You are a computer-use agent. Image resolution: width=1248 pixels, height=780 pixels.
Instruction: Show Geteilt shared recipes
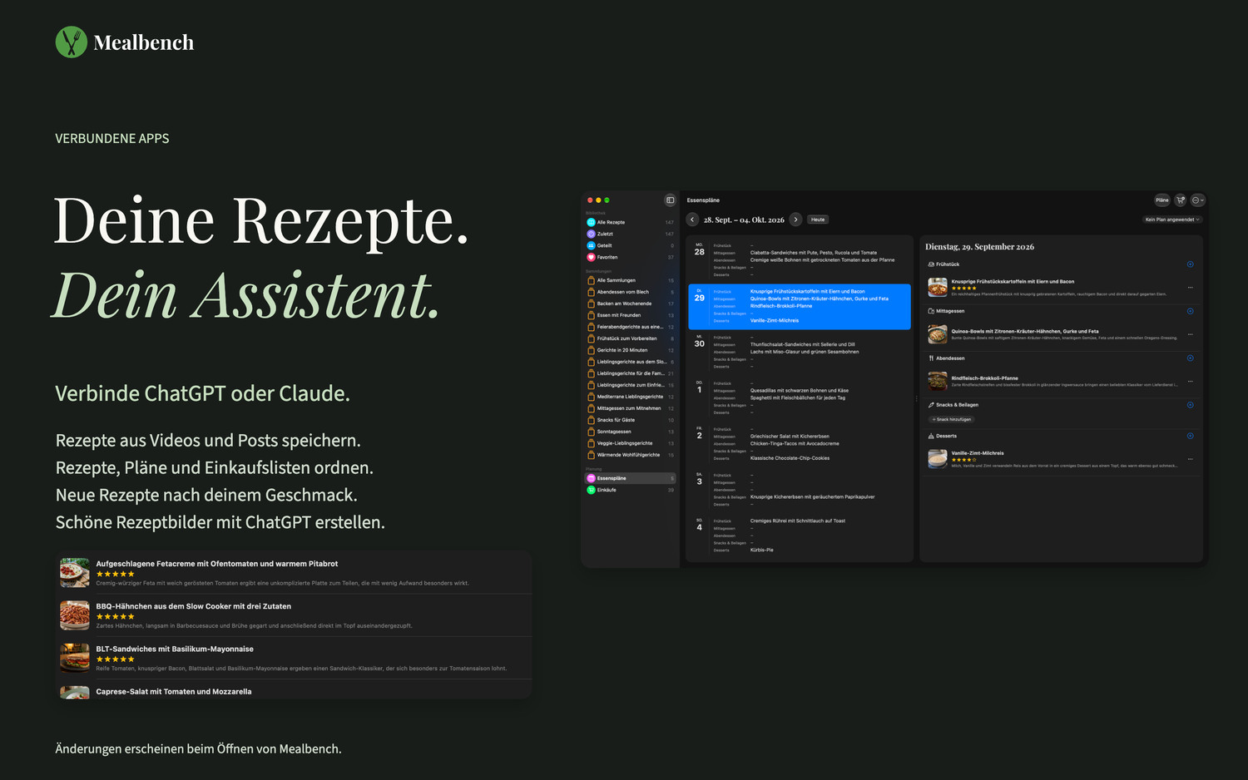coord(631,245)
